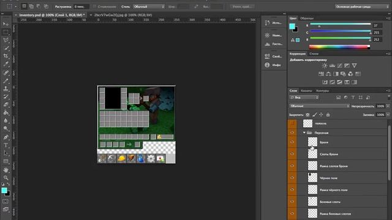Filter layers by type (T) icon
Screen dimensions: 392x220
353,98
